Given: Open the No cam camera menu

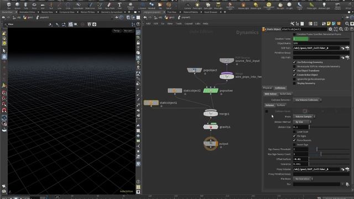Looking at the screenshot, I should point(128,31).
